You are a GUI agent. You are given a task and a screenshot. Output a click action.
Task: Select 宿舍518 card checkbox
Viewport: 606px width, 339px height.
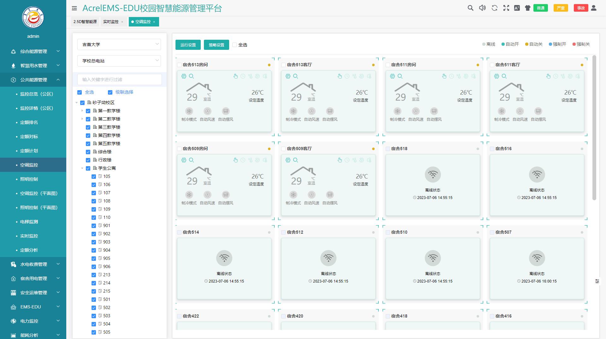click(x=388, y=149)
